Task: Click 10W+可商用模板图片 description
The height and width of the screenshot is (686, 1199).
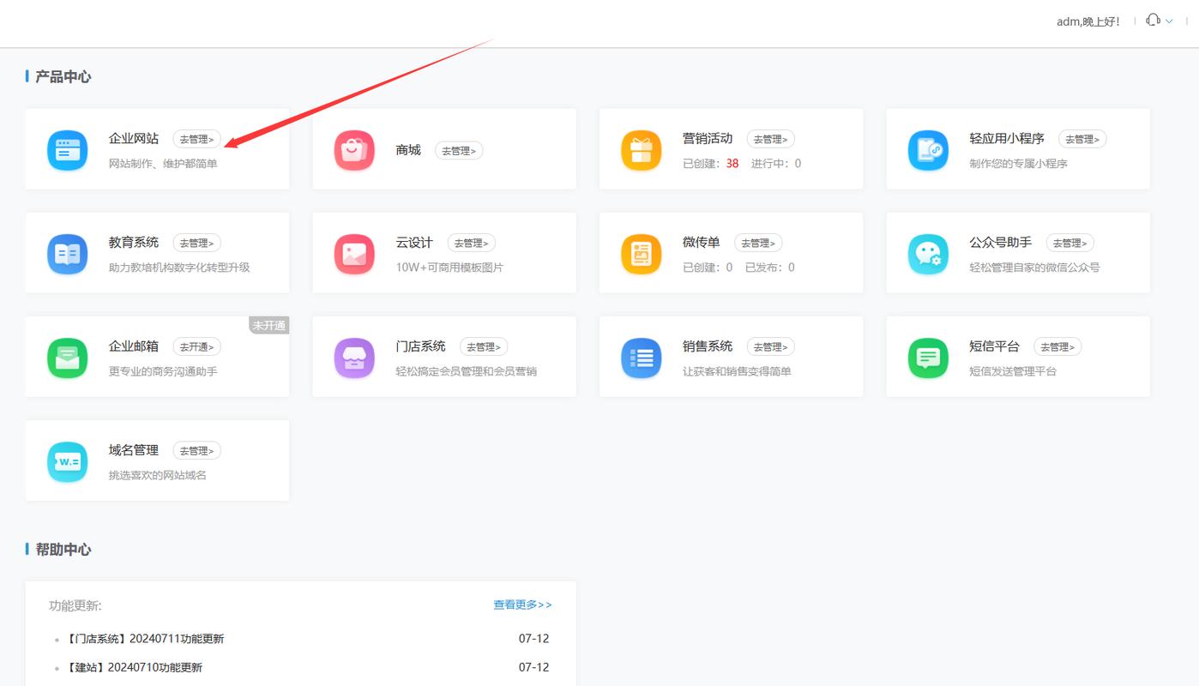Action: tap(449, 267)
